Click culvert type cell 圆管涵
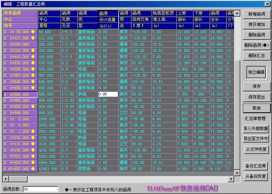Viewport: 272px width, 194px height. click(x=87, y=169)
